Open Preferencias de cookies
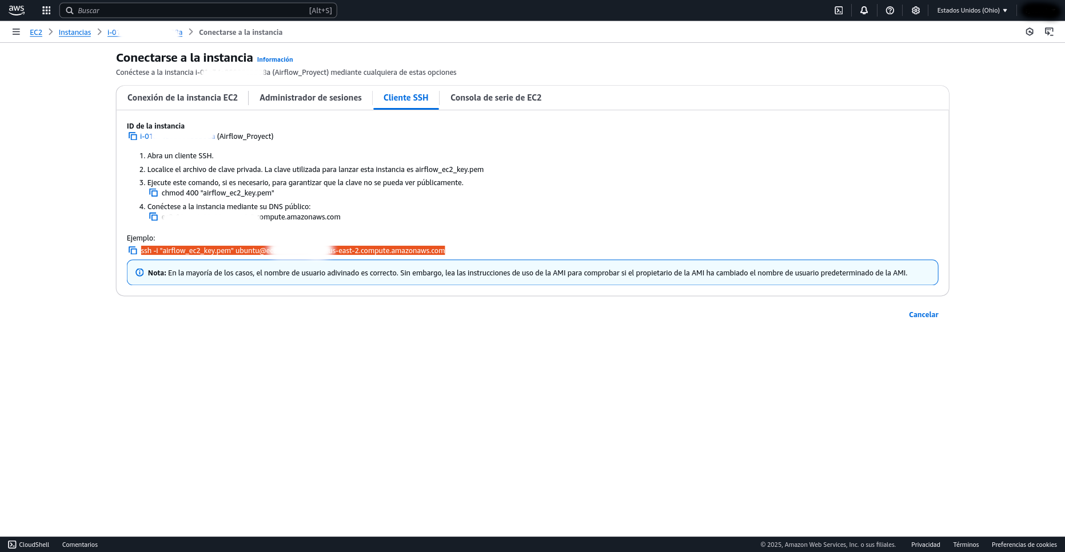The image size is (1065, 552). [x=1024, y=545]
